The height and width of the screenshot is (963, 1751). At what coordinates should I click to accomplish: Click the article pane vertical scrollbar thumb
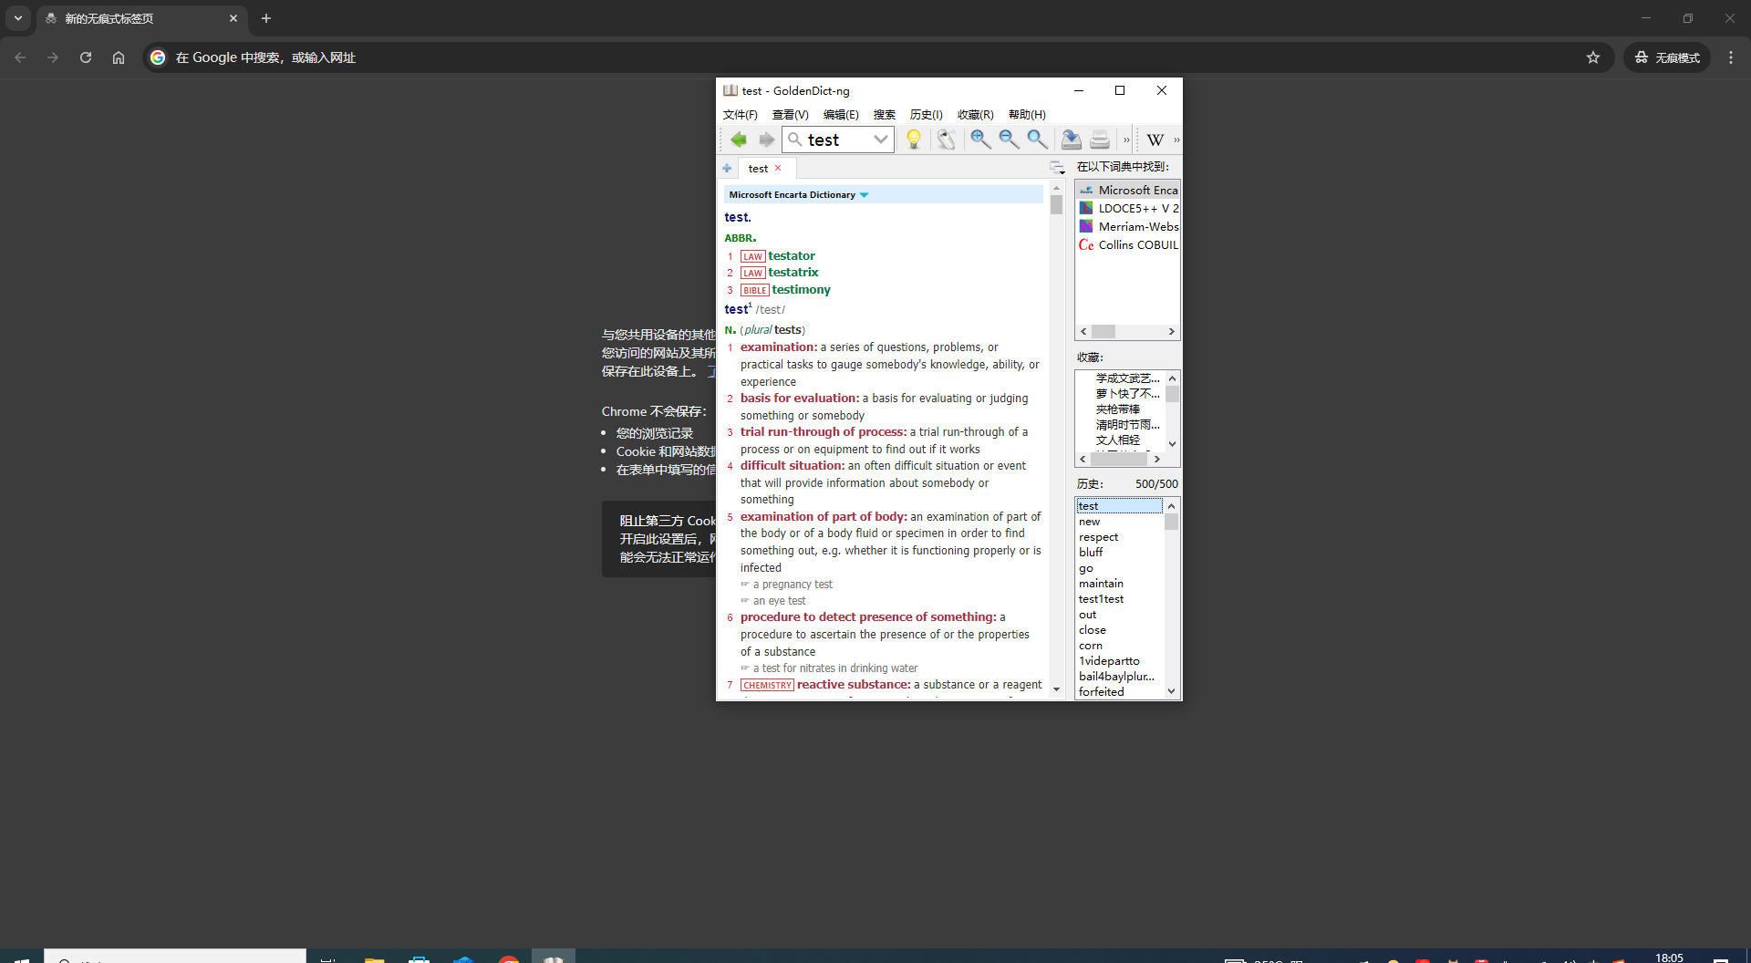[1056, 205]
